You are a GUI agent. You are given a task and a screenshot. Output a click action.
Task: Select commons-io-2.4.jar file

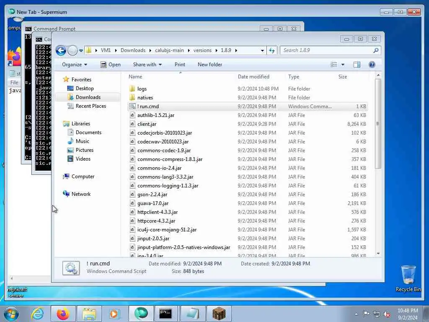[159, 168]
